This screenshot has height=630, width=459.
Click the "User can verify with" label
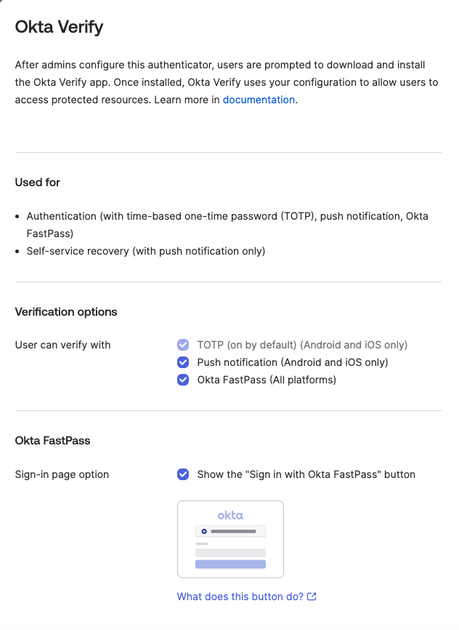(x=62, y=345)
